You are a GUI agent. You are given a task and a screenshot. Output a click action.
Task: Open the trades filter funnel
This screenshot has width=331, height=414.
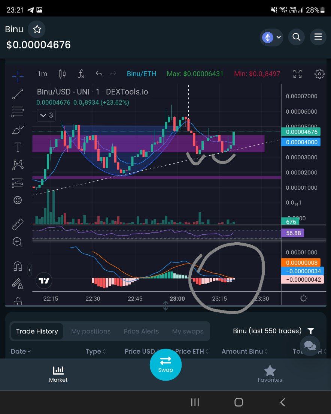tap(311, 331)
